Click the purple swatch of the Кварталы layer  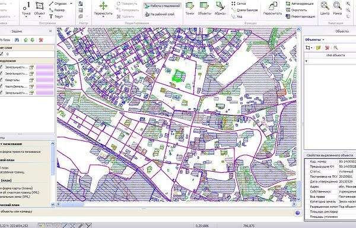point(44,80)
